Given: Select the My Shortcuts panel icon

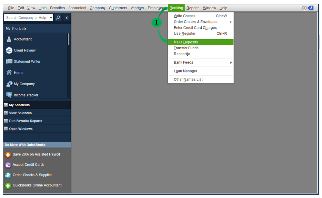Looking at the screenshot, I should point(6,105).
